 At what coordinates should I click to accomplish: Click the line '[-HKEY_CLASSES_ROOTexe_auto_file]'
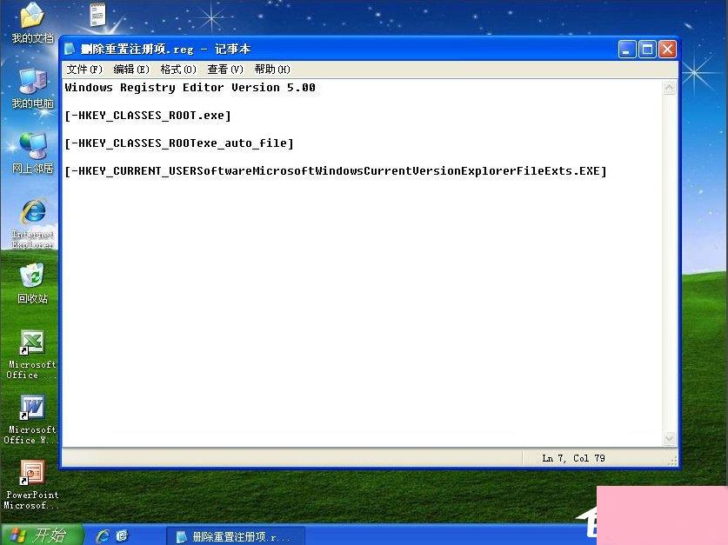coord(179,143)
